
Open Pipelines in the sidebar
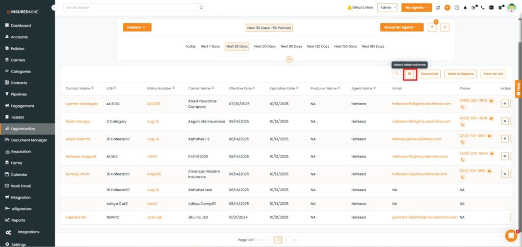18,95
